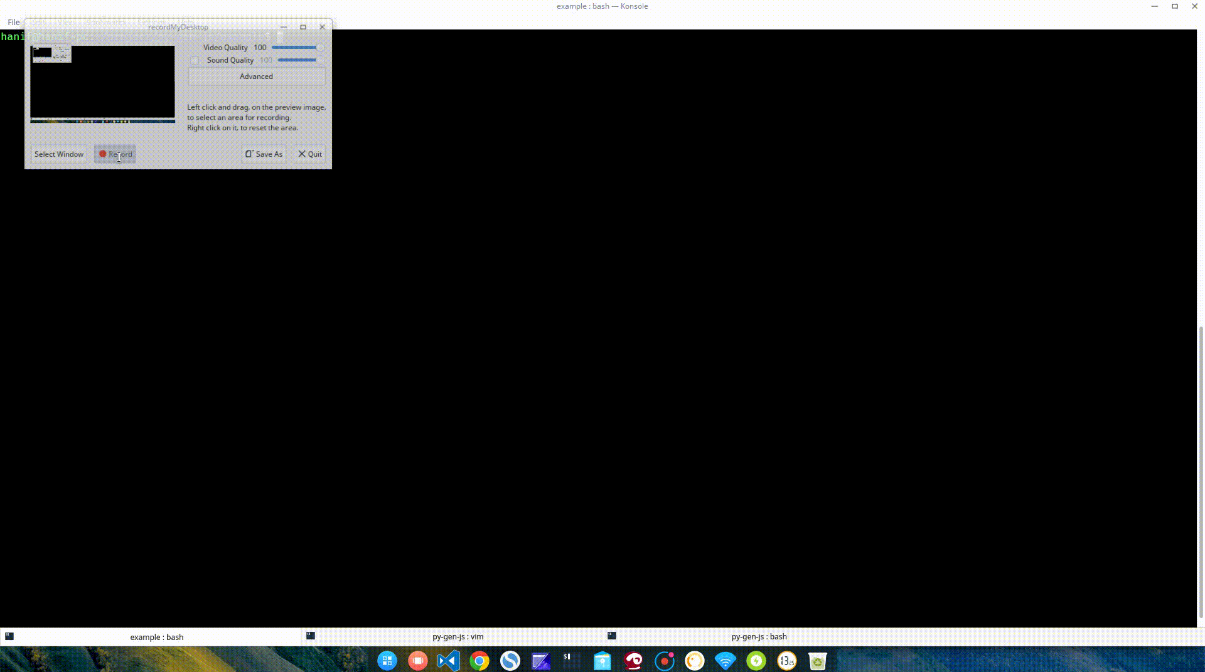Open the orange circular dock icon

point(695,661)
